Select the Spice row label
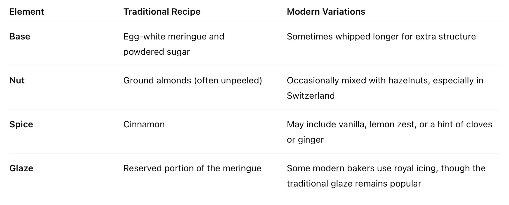This screenshot has width=509, height=205. (21, 124)
